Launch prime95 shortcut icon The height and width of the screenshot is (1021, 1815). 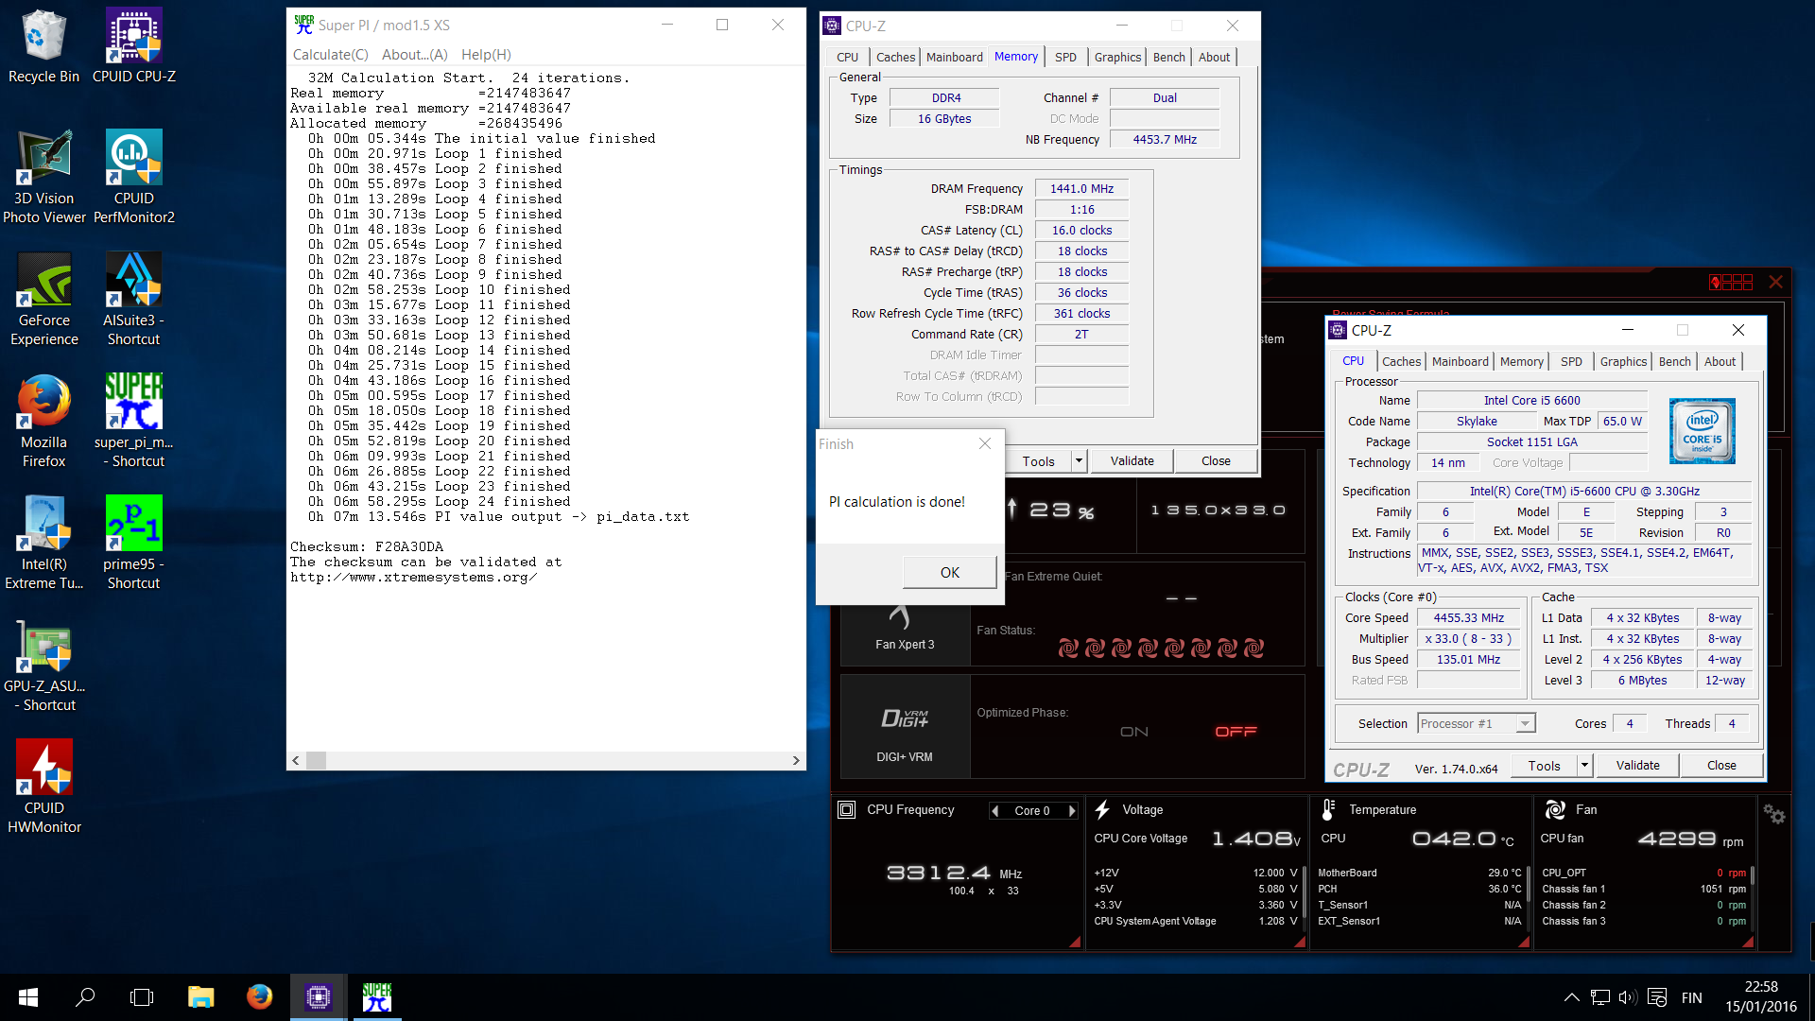[x=133, y=544]
